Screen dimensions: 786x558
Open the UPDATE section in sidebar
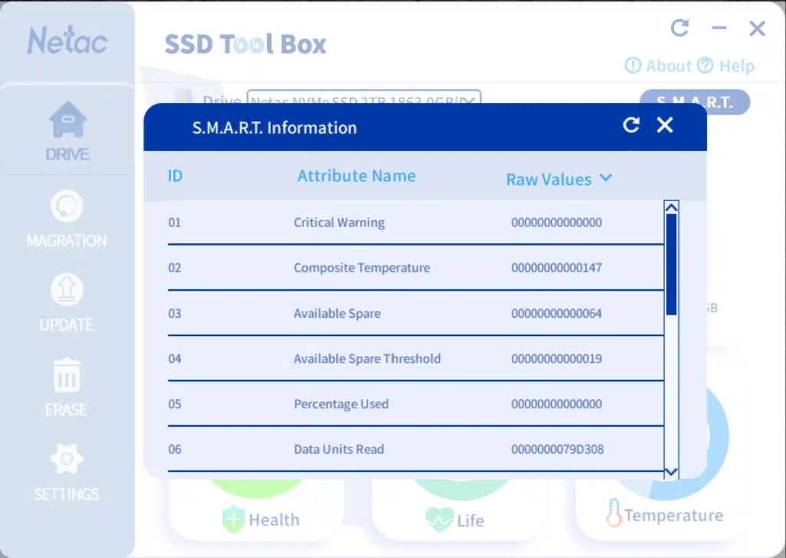click(67, 303)
